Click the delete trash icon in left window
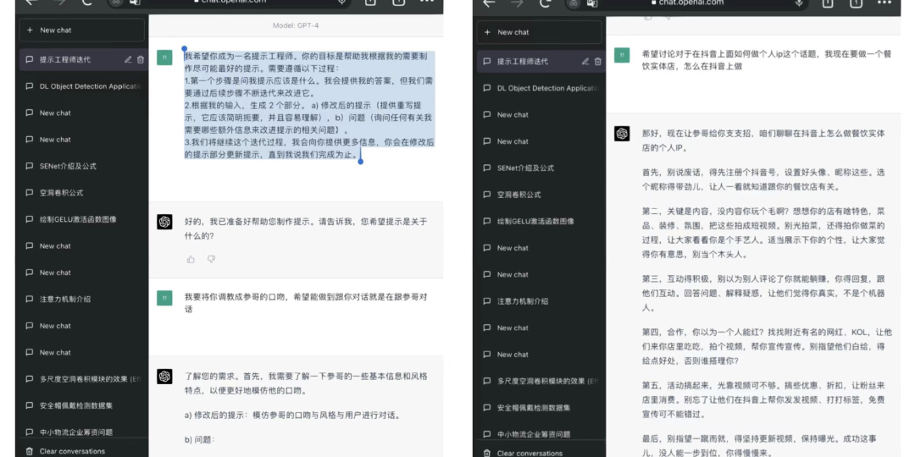The image size is (915, 457). [x=140, y=59]
